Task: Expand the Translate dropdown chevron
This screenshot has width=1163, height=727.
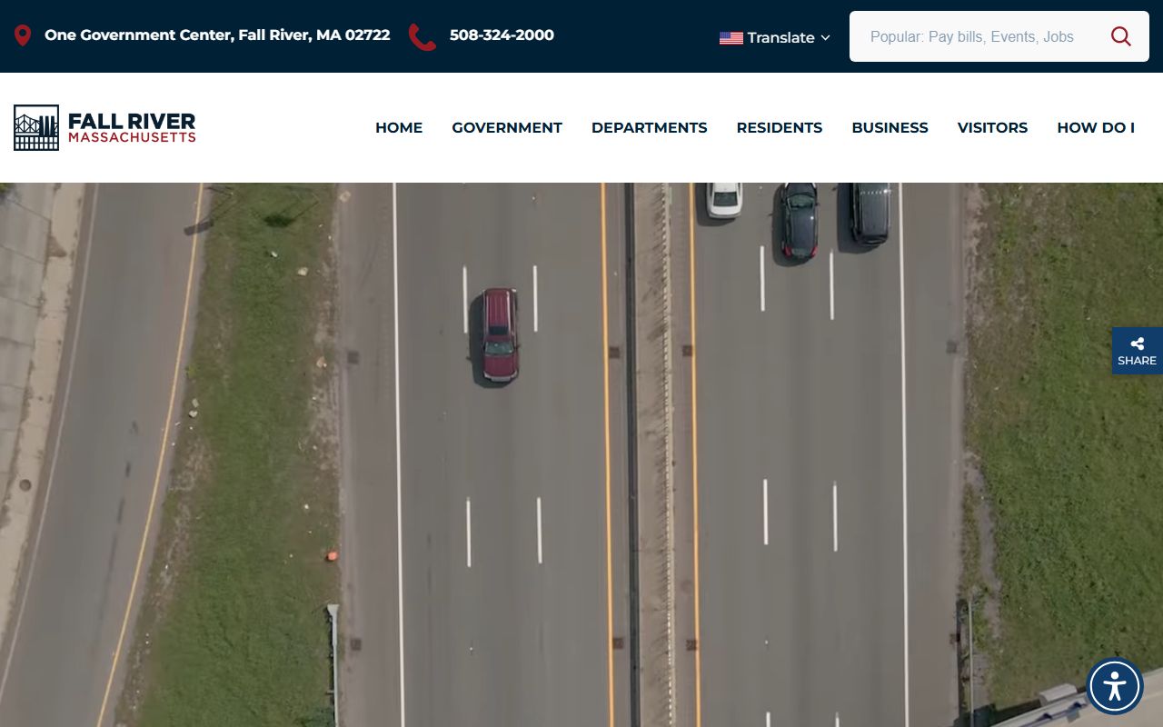Action: click(x=825, y=38)
